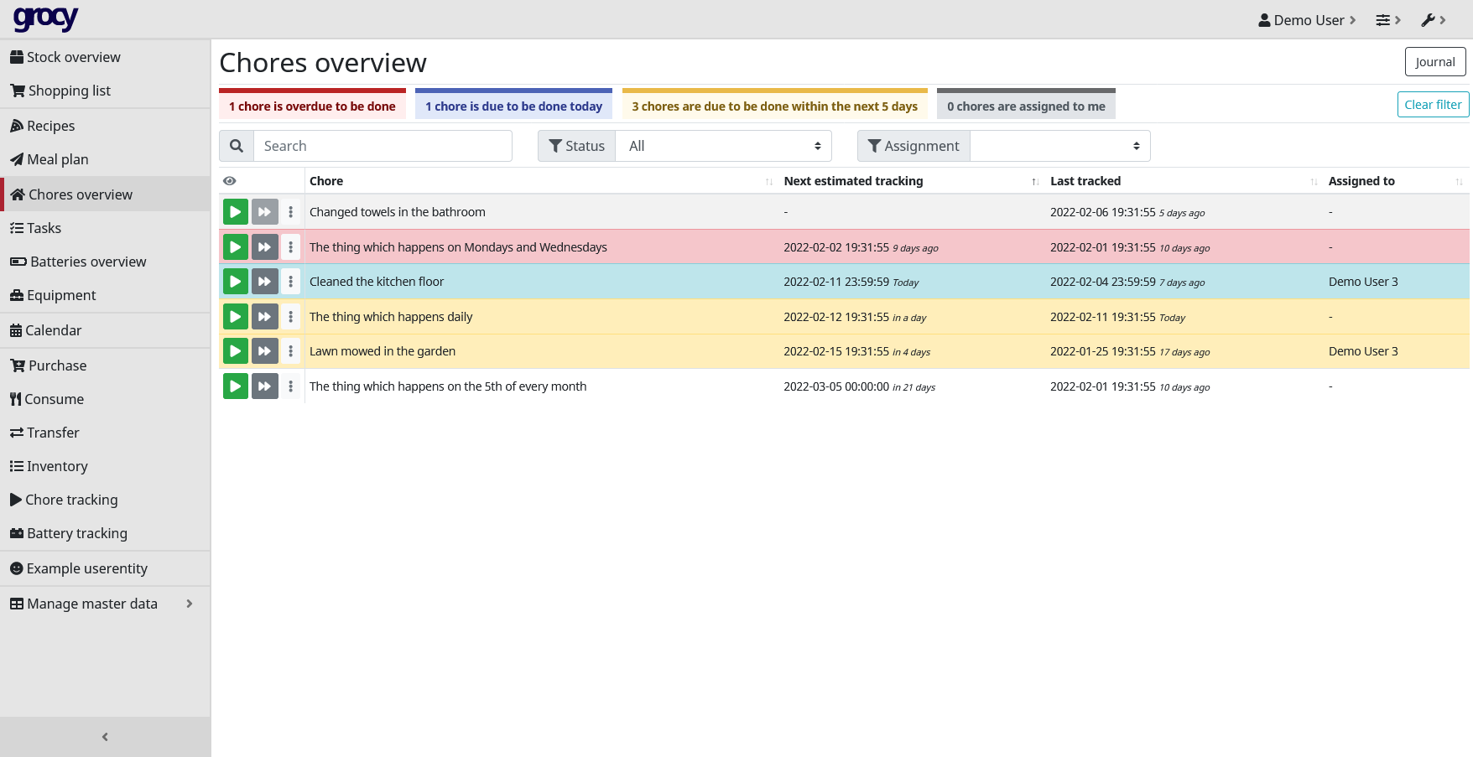Open the Status filter dropdown

[723, 146]
